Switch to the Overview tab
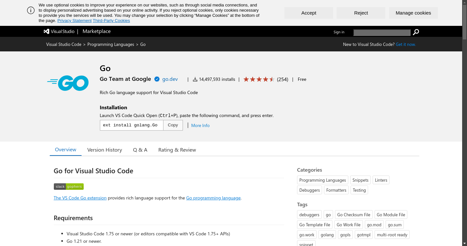Screen dimensions: 467x246 click(x=66, y=150)
